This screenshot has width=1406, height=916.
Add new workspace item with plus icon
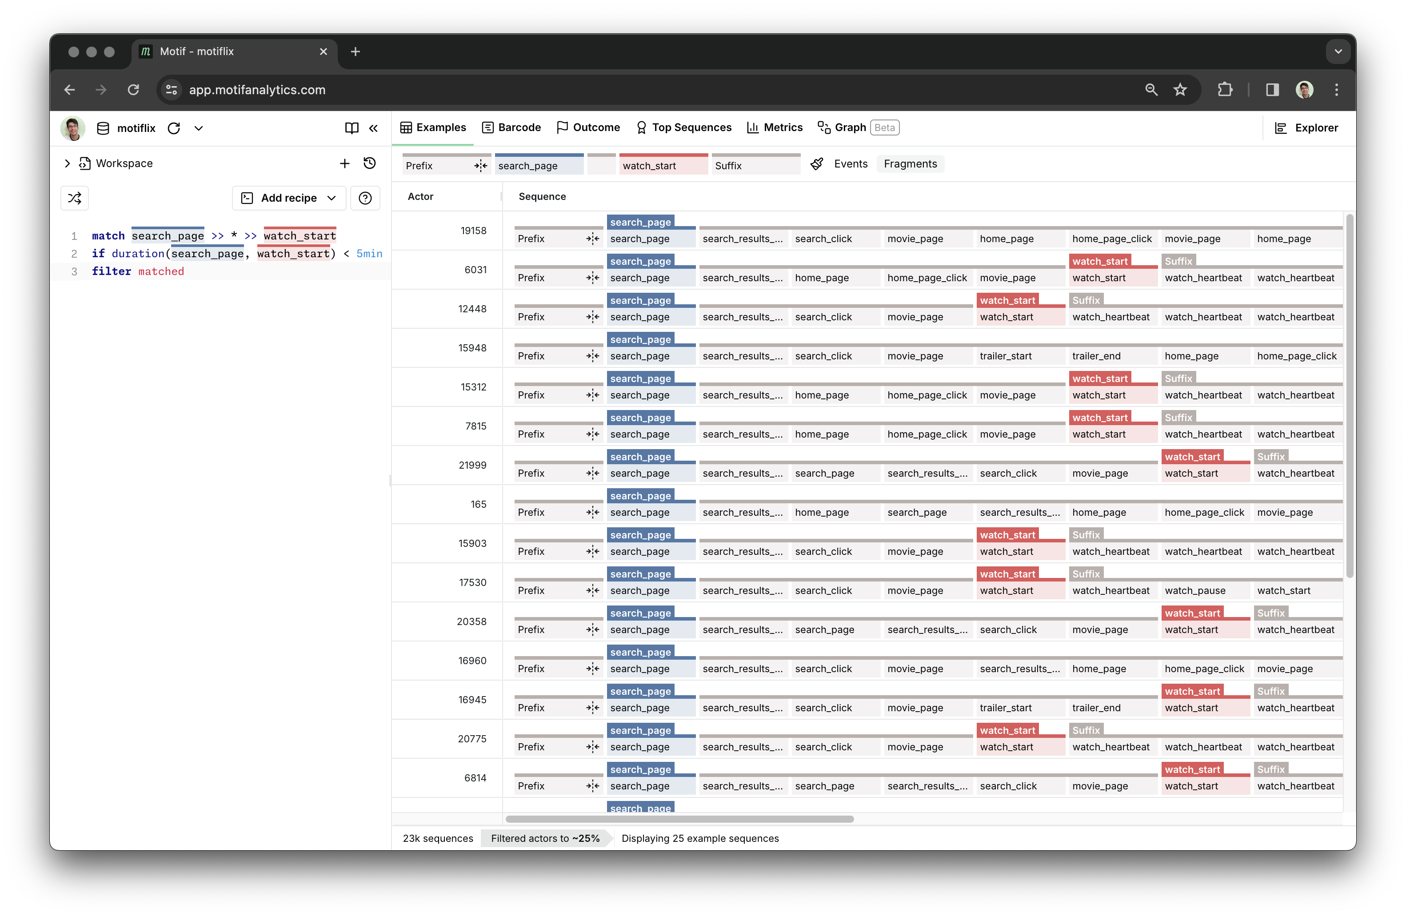pos(344,163)
